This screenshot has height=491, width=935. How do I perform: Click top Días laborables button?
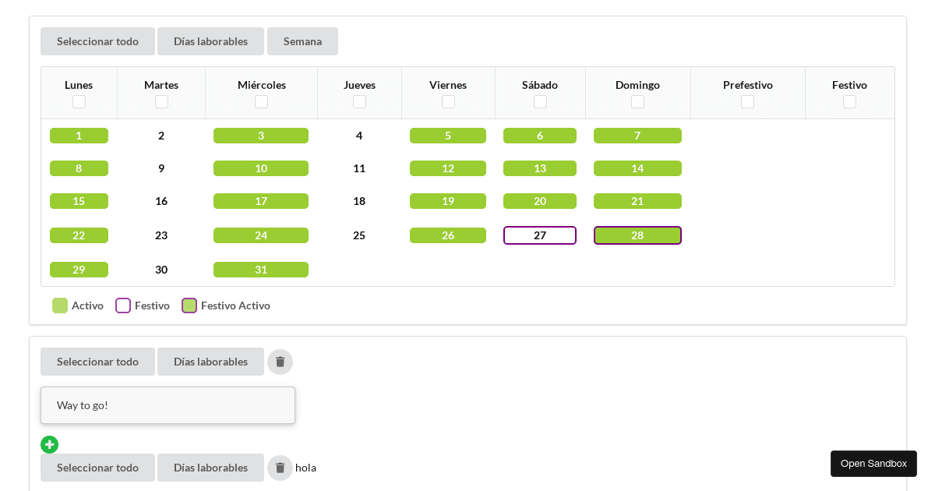(210, 41)
